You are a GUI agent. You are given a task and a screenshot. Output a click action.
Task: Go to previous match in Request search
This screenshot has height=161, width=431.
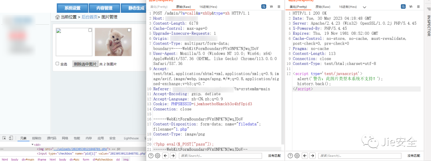[x=166, y=156]
